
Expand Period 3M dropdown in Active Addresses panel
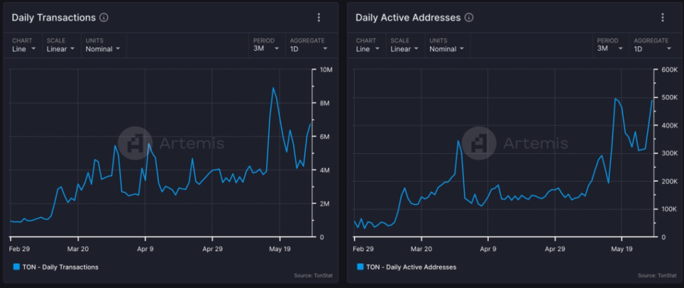(x=609, y=49)
